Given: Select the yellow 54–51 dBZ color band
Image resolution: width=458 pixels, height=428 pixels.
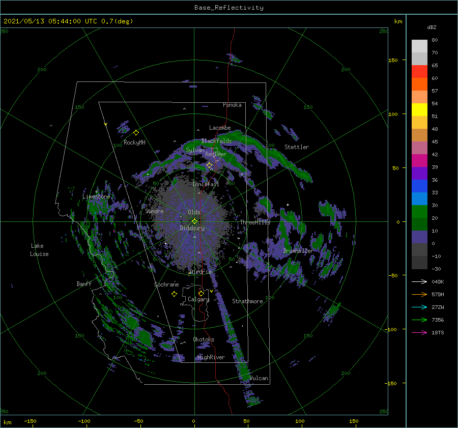Looking at the screenshot, I should click(x=419, y=110).
